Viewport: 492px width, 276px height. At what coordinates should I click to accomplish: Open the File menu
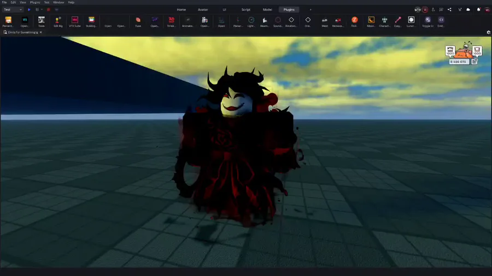[x=4, y=2]
